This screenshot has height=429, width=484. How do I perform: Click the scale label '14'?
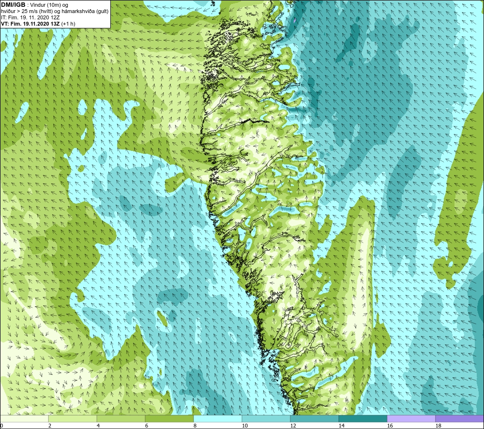point(341,426)
